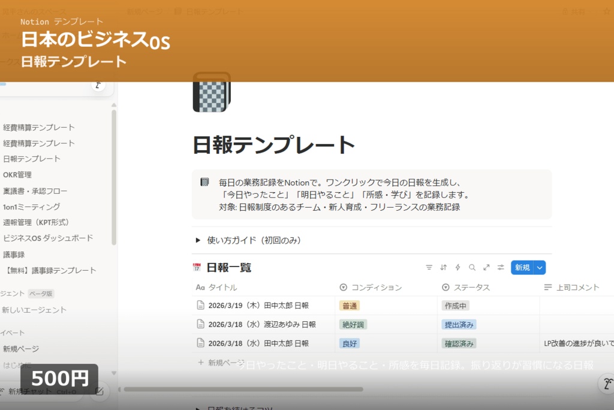This screenshot has width=614, height=410.
Task: Open Notion AI icon at bottom right
Action: point(607,384)
